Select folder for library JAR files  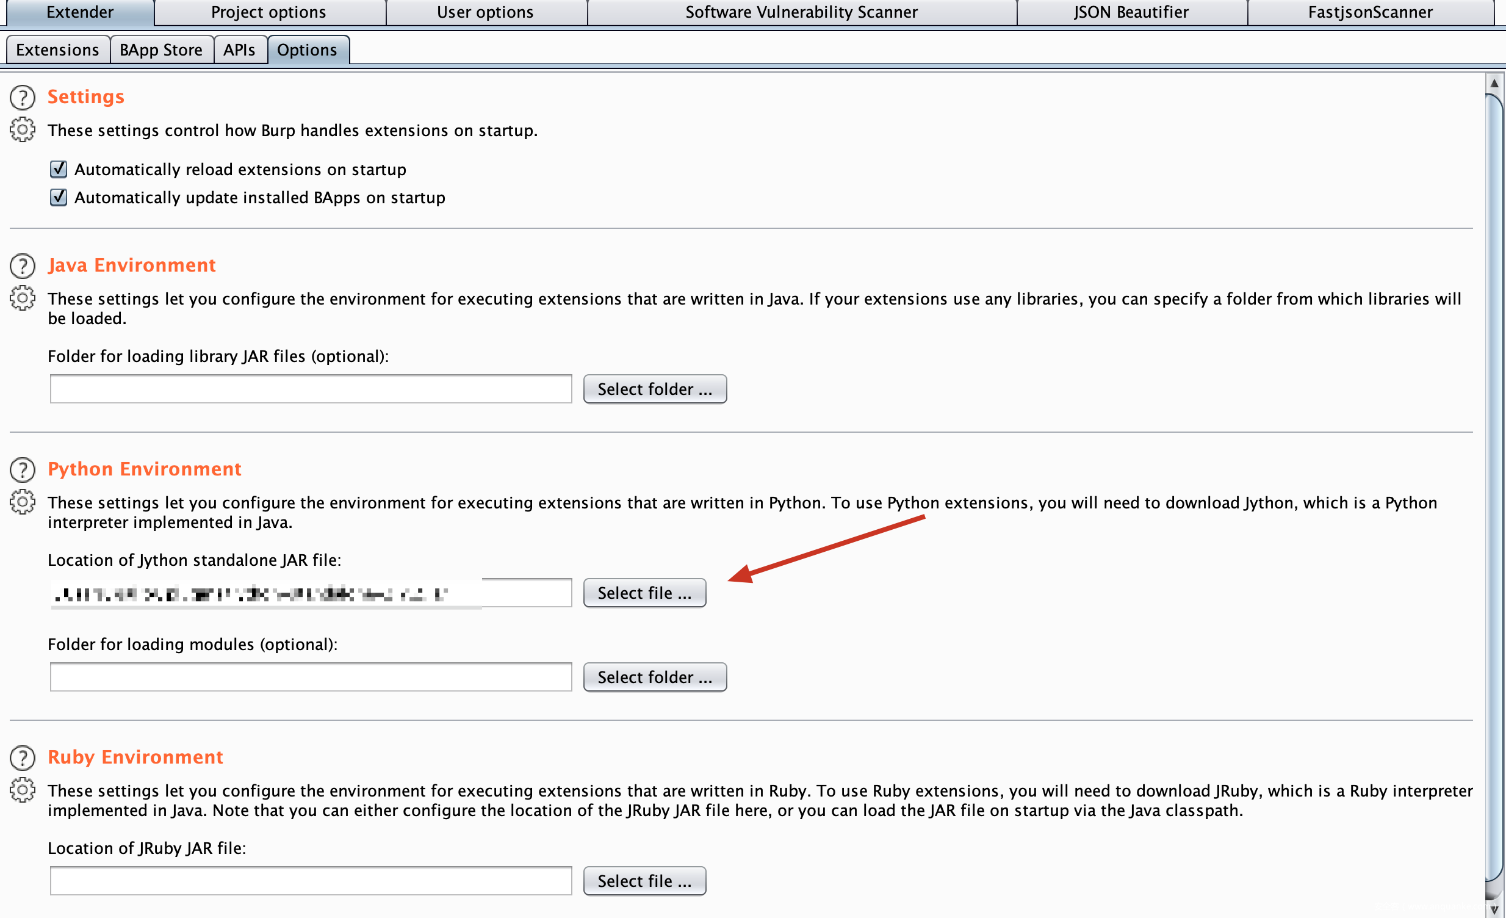[655, 389]
